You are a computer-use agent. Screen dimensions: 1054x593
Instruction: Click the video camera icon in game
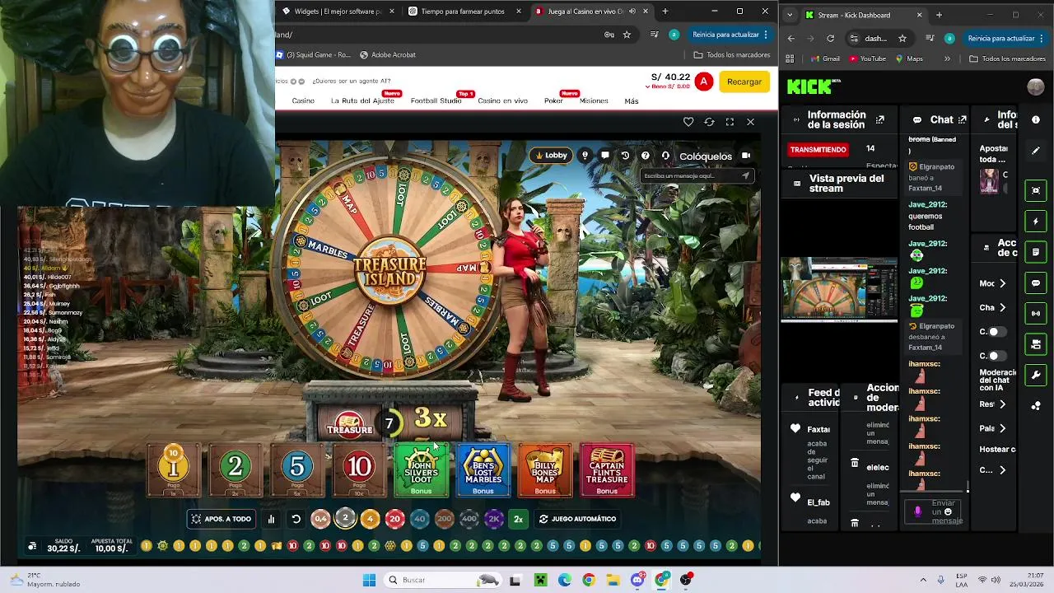coord(746,156)
